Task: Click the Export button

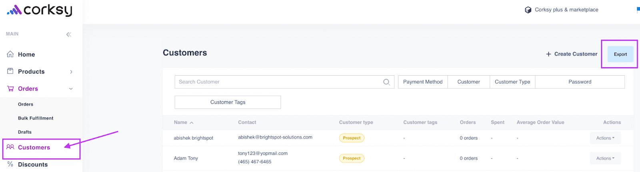Action: (x=620, y=54)
